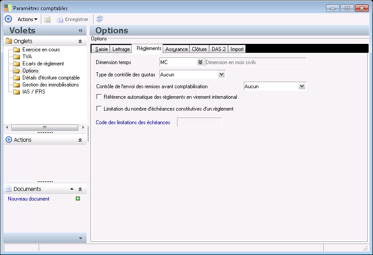The height and width of the screenshot is (255, 373).
Task: Open the Dimension temps dropdown arrow
Action: (x=200, y=62)
